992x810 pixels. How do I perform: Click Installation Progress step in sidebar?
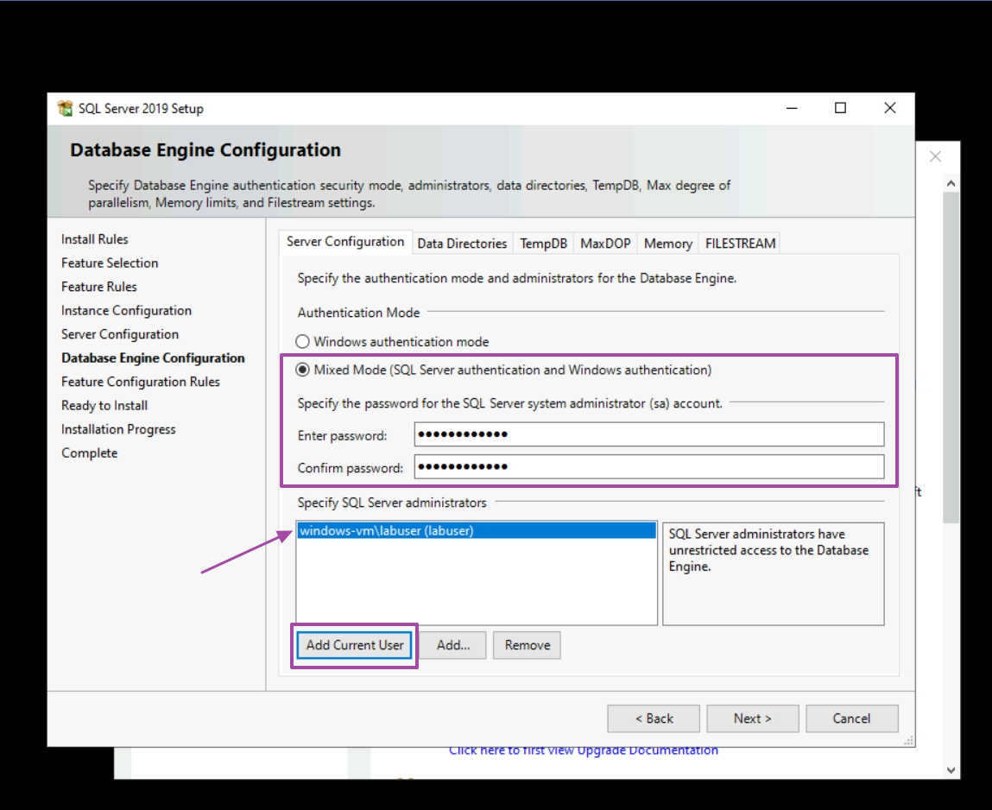(x=118, y=430)
